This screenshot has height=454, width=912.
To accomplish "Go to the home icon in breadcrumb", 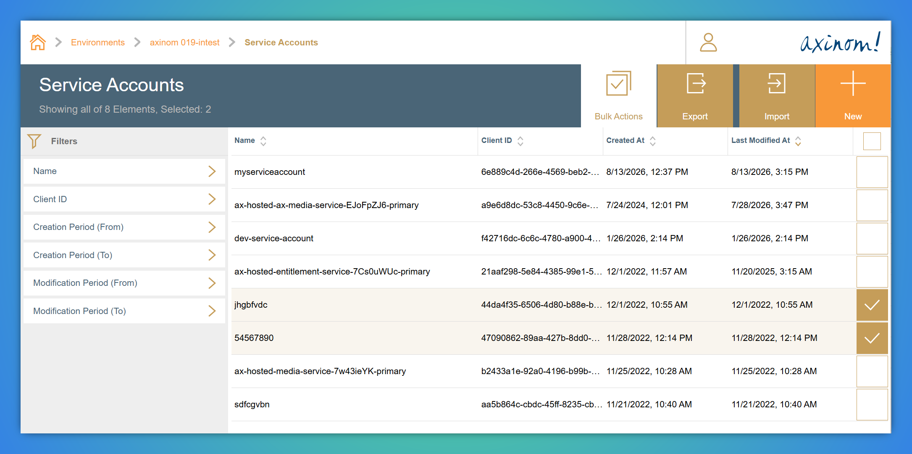I will pyautogui.click(x=38, y=42).
